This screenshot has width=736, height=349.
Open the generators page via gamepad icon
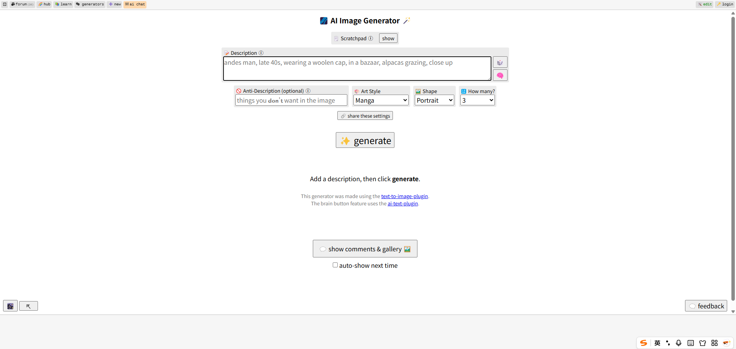click(89, 4)
